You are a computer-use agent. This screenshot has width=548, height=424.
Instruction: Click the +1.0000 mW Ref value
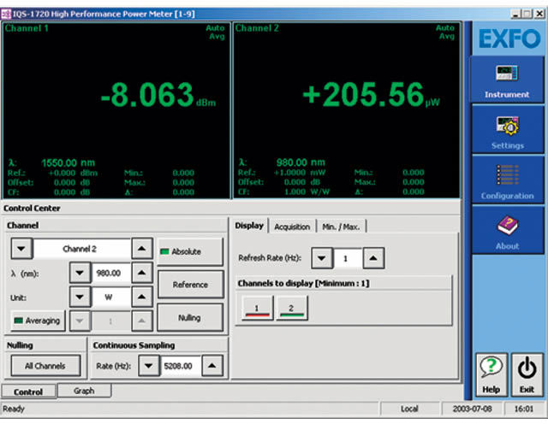[300, 173]
